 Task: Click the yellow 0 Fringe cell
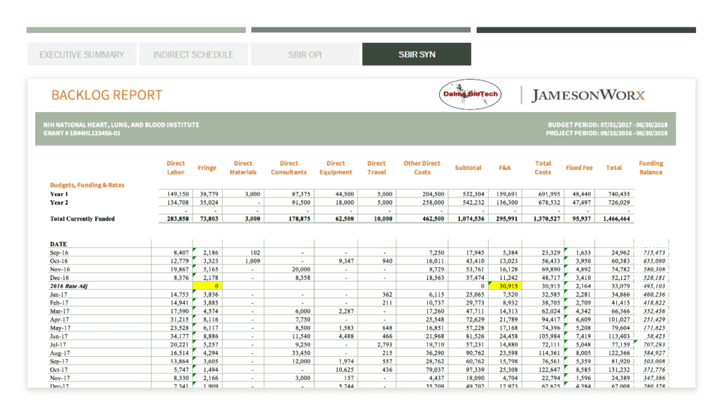click(208, 286)
